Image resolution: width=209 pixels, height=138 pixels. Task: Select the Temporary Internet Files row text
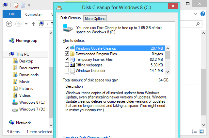click(x=94, y=60)
